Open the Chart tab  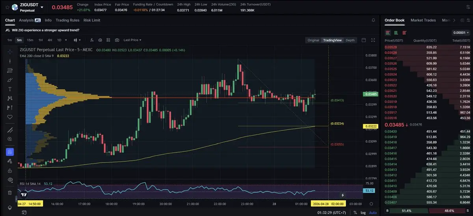(10, 20)
